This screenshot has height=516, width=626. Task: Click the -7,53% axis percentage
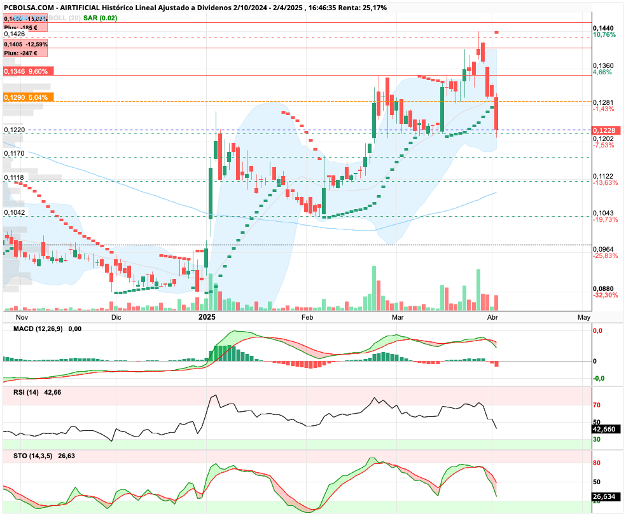tap(603, 145)
